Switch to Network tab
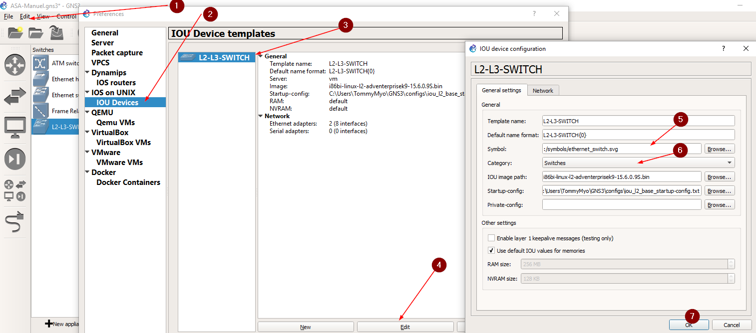This screenshot has height=333, width=756. (x=543, y=91)
